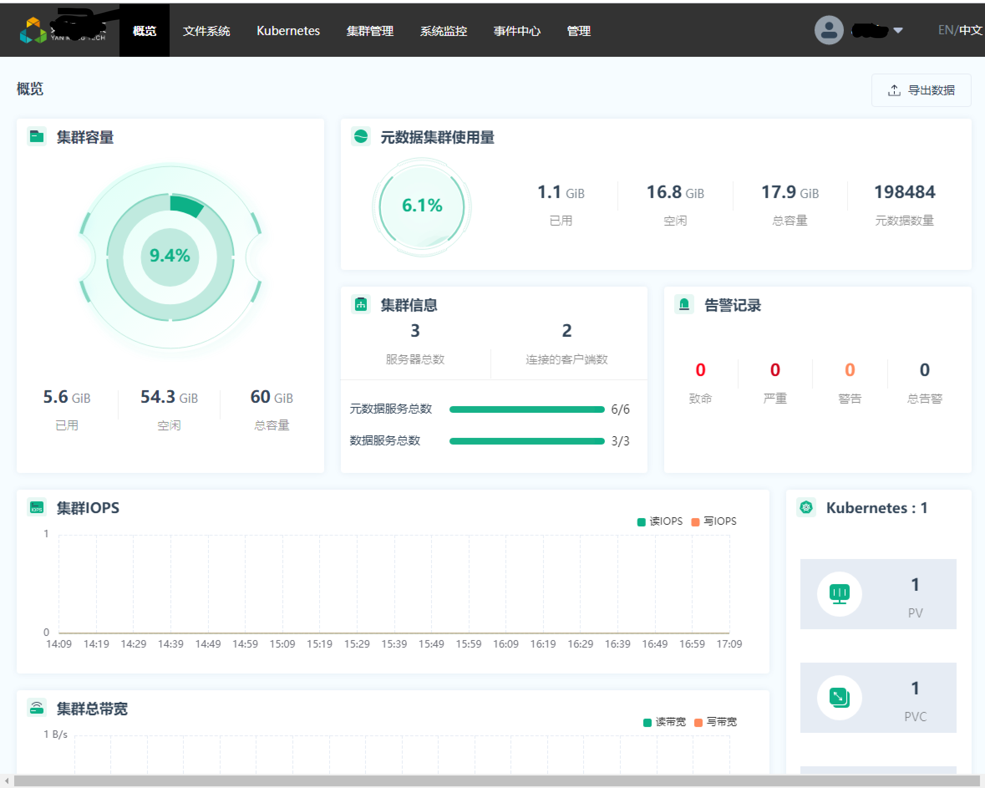Click the cluster IOPS card icon
This screenshot has width=985, height=788.
pyautogui.click(x=36, y=507)
